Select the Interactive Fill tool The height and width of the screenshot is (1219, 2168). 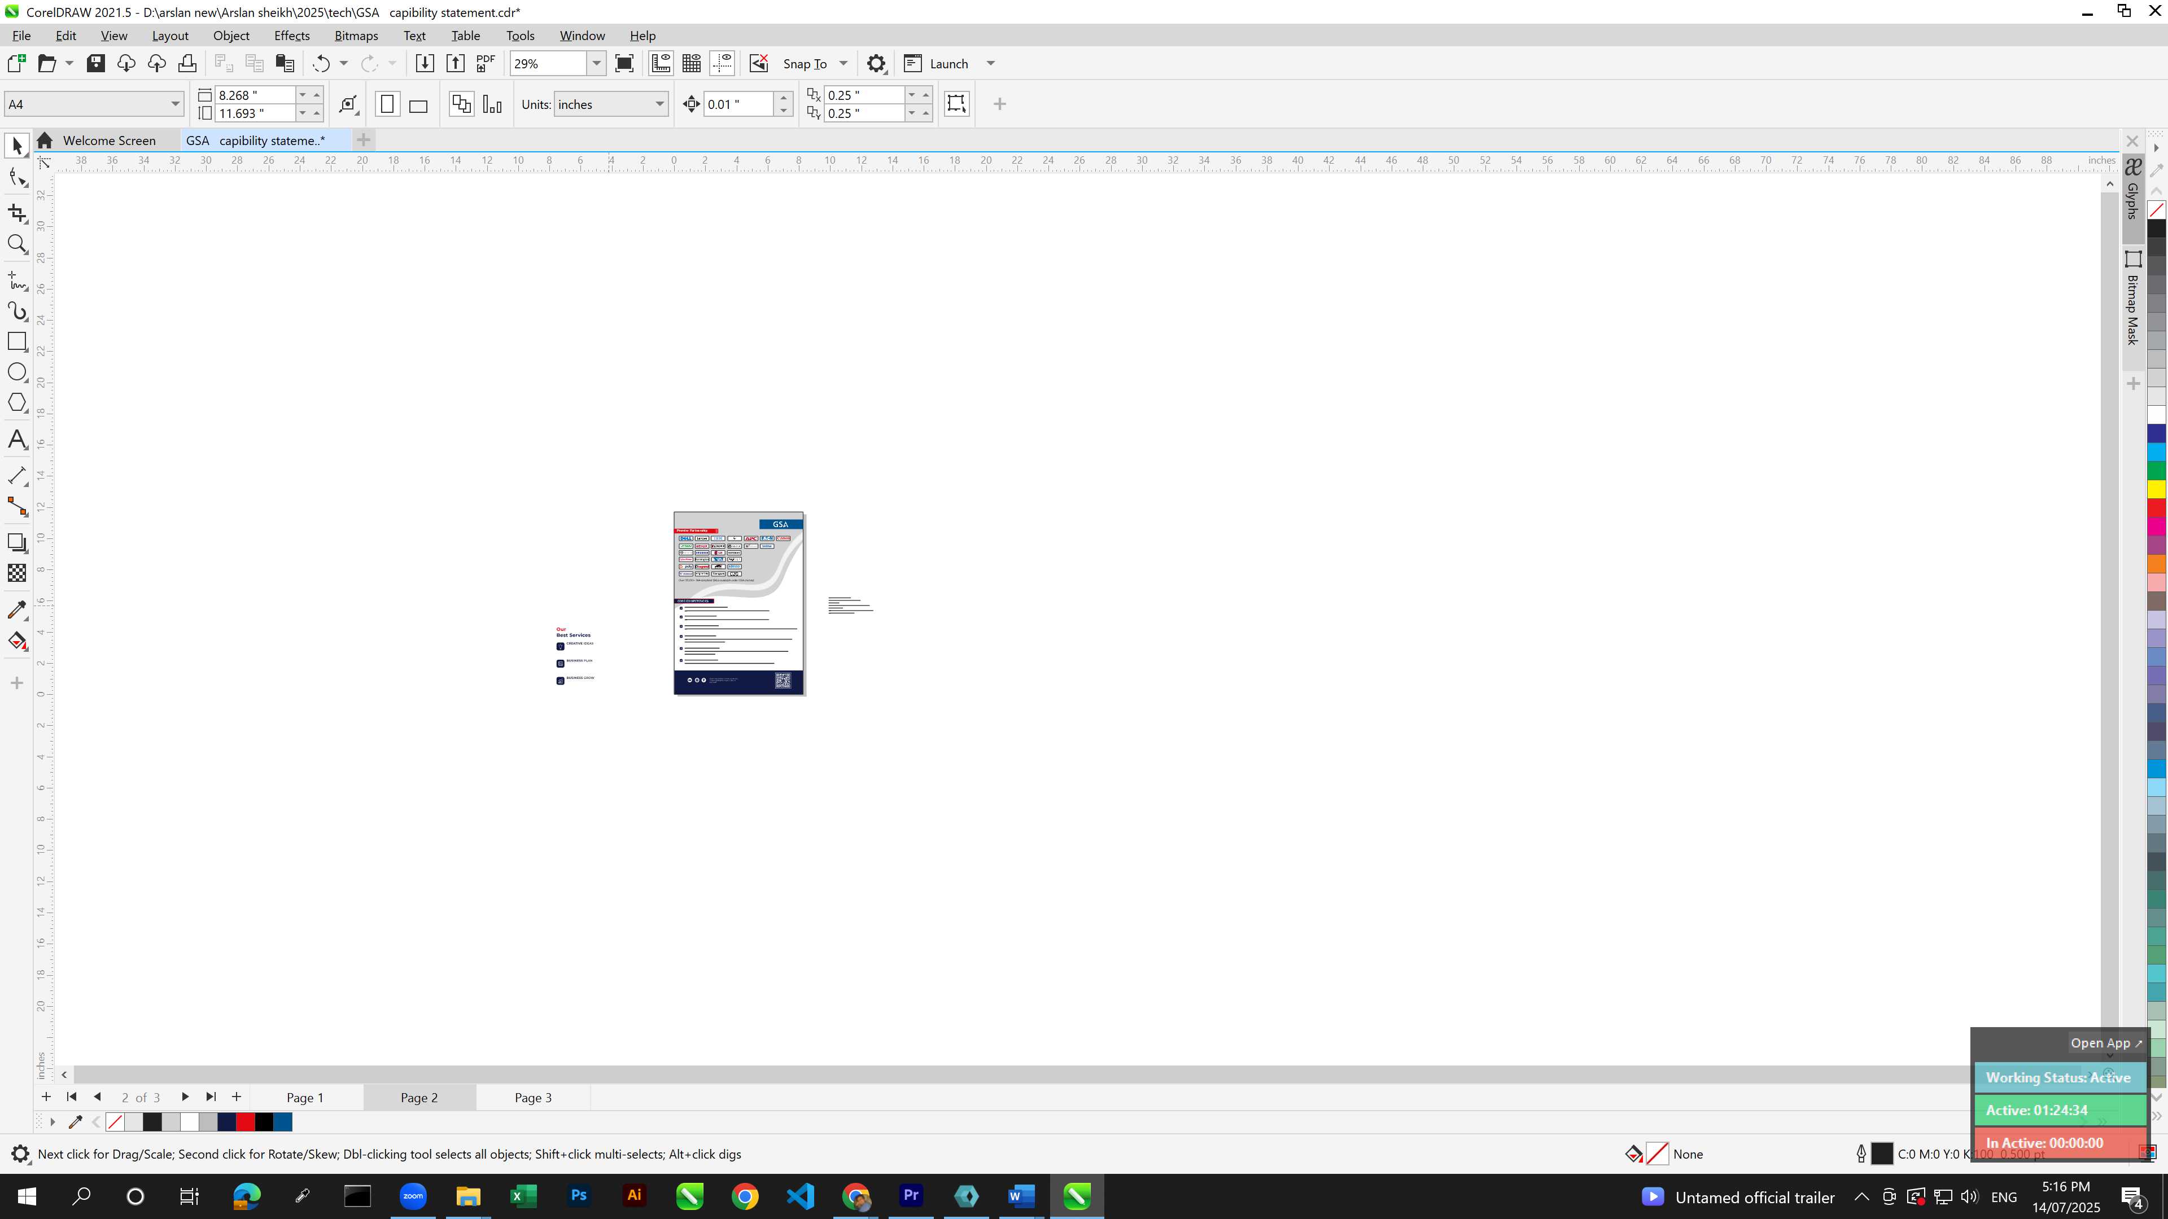(x=17, y=641)
